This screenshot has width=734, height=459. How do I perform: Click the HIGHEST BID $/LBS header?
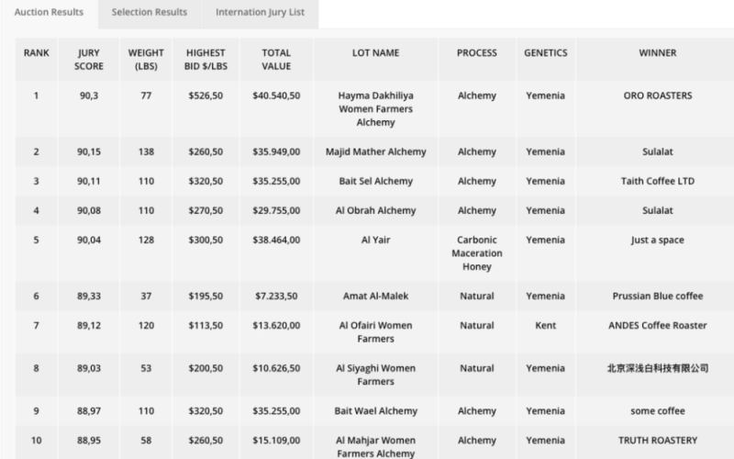[206, 60]
